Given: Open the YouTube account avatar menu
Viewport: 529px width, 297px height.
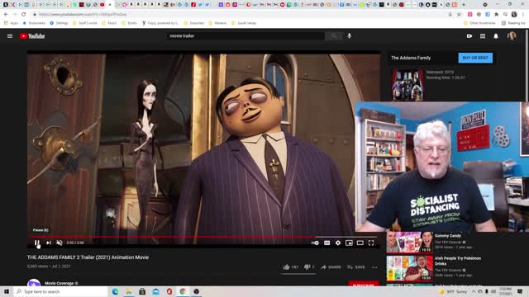Looking at the screenshot, I should click(x=512, y=35).
